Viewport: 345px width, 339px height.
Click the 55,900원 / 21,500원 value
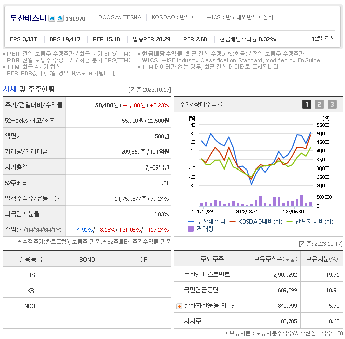(145, 121)
